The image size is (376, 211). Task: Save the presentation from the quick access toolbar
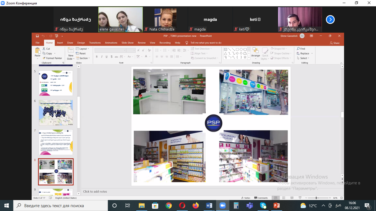(37, 36)
